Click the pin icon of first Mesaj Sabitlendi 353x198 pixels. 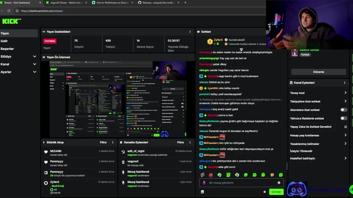(x=123, y=173)
